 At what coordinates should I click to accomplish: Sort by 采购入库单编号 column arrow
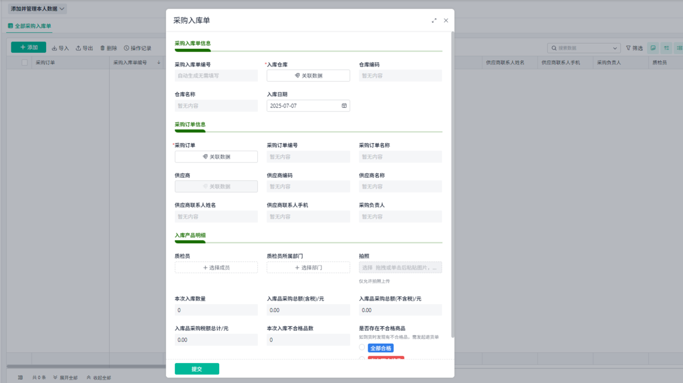pos(159,63)
